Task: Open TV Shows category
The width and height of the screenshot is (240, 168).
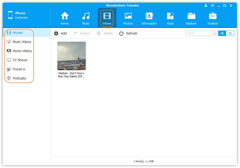Action: [x=20, y=60]
